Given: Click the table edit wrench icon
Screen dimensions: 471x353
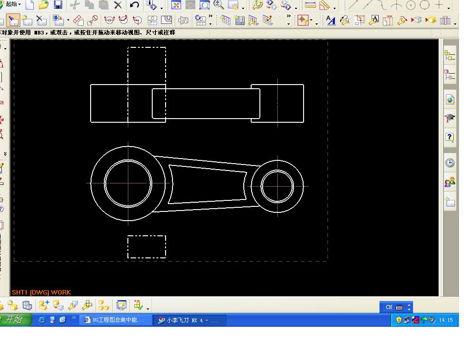Looking at the screenshot, I should (253, 20).
